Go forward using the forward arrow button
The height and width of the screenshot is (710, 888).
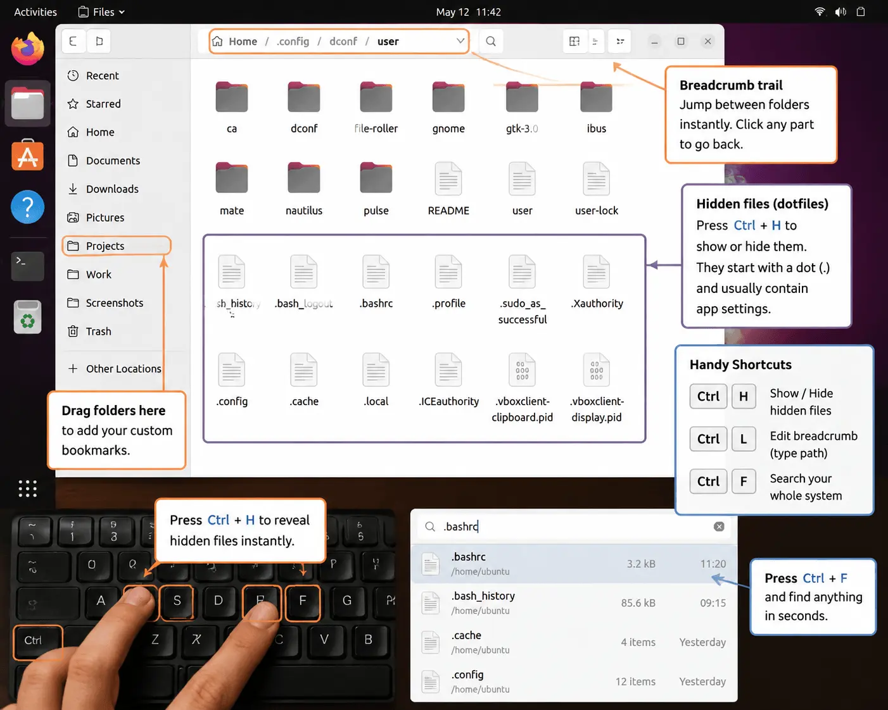click(x=99, y=41)
